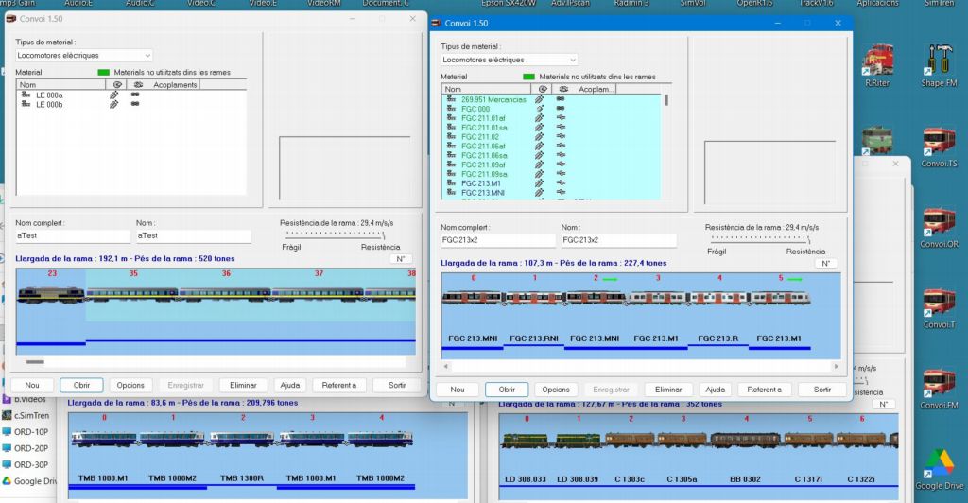Viewport: 968px width, 503px height.
Task: Click coupling icon in FGC 213.MNI row
Action: [x=561, y=193]
